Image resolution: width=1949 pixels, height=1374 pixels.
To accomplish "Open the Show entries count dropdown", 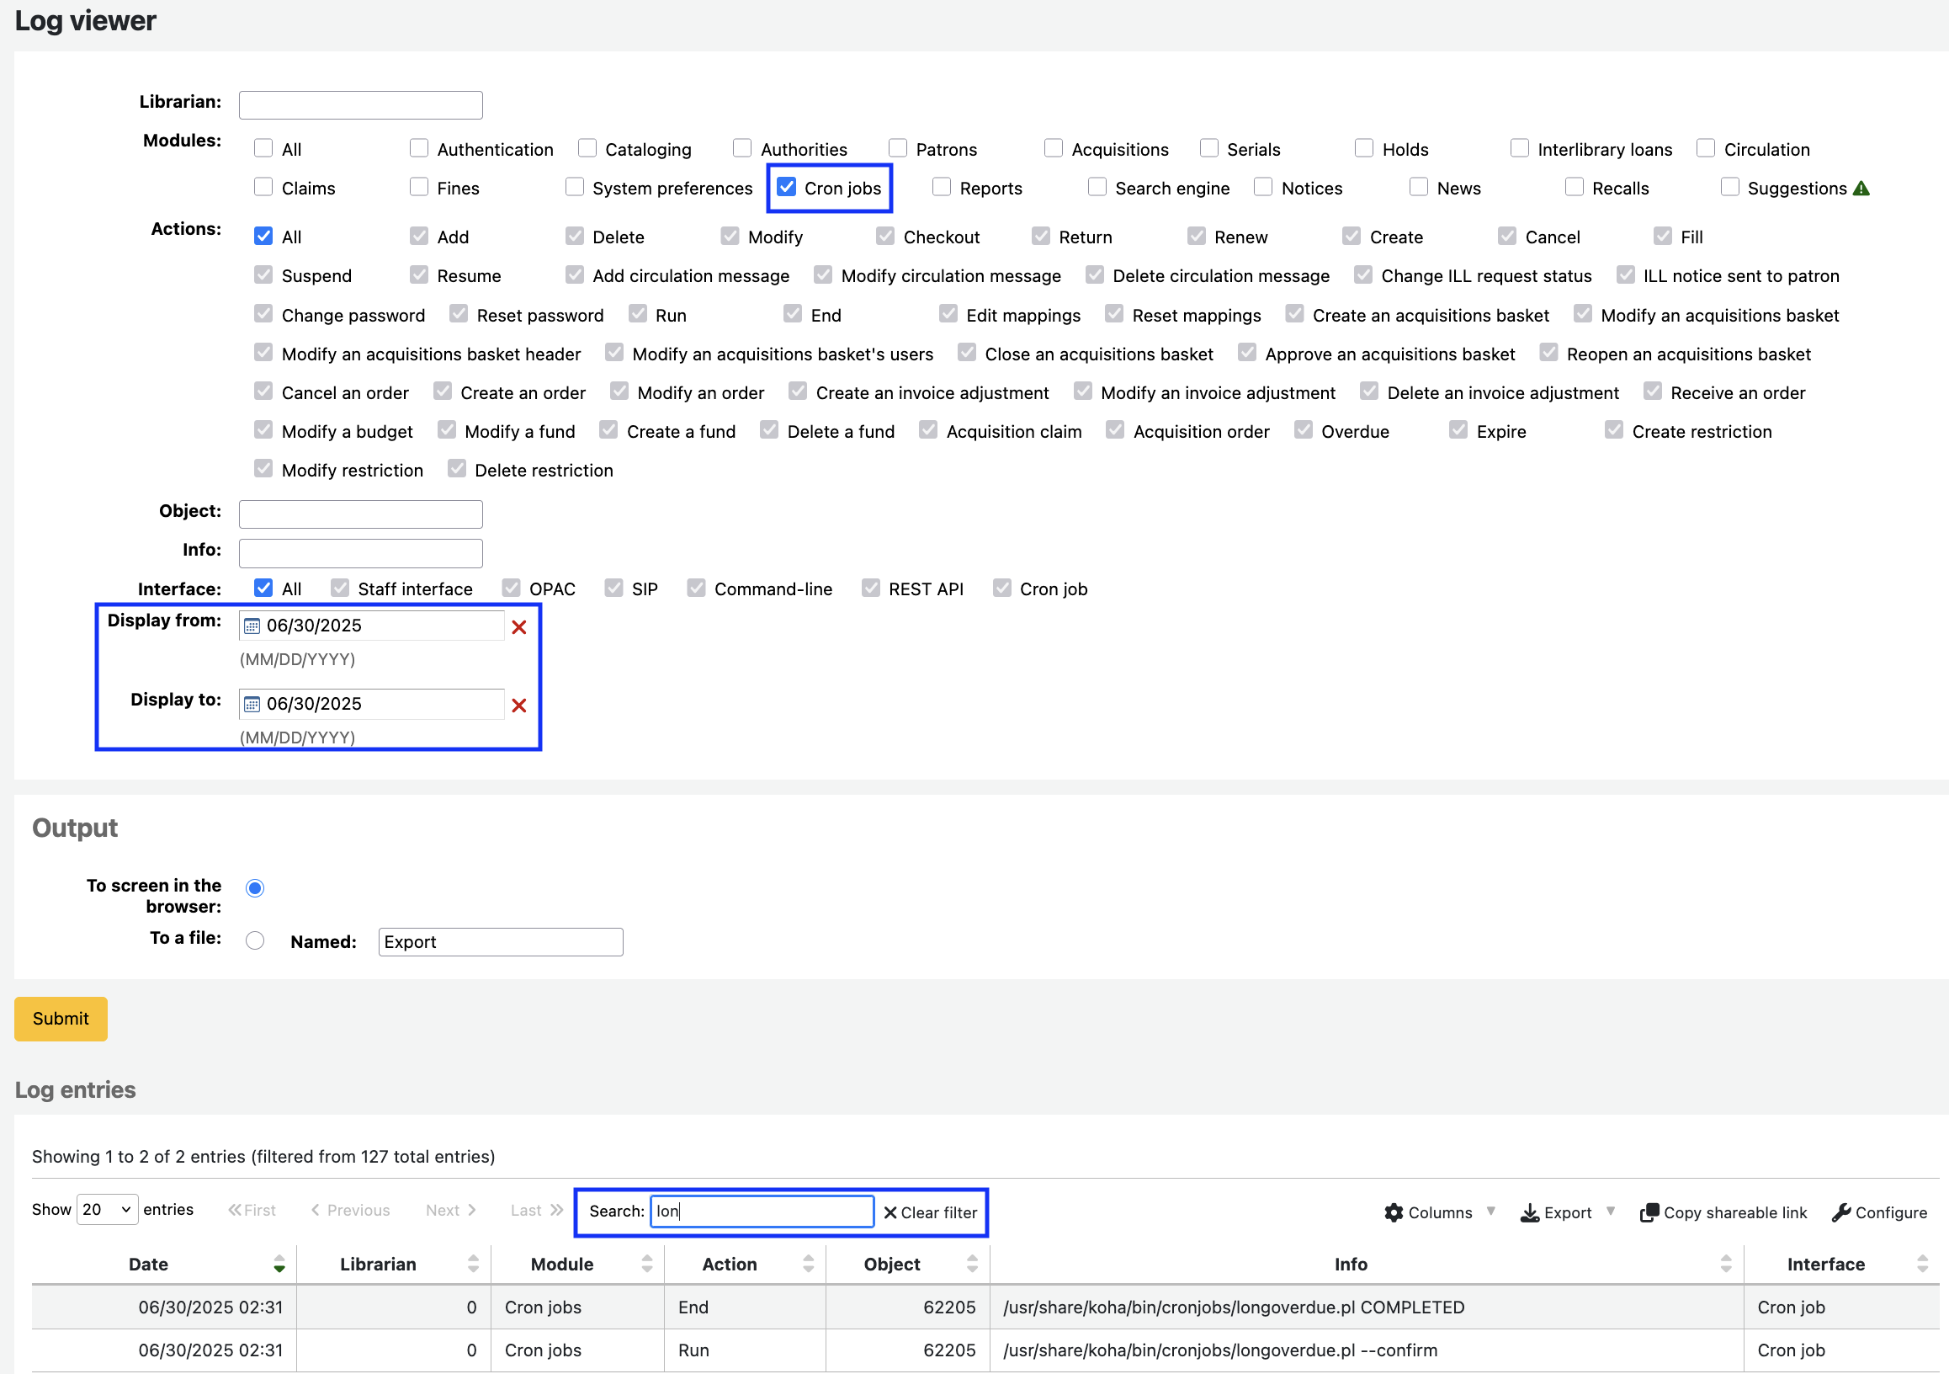I will tap(107, 1209).
